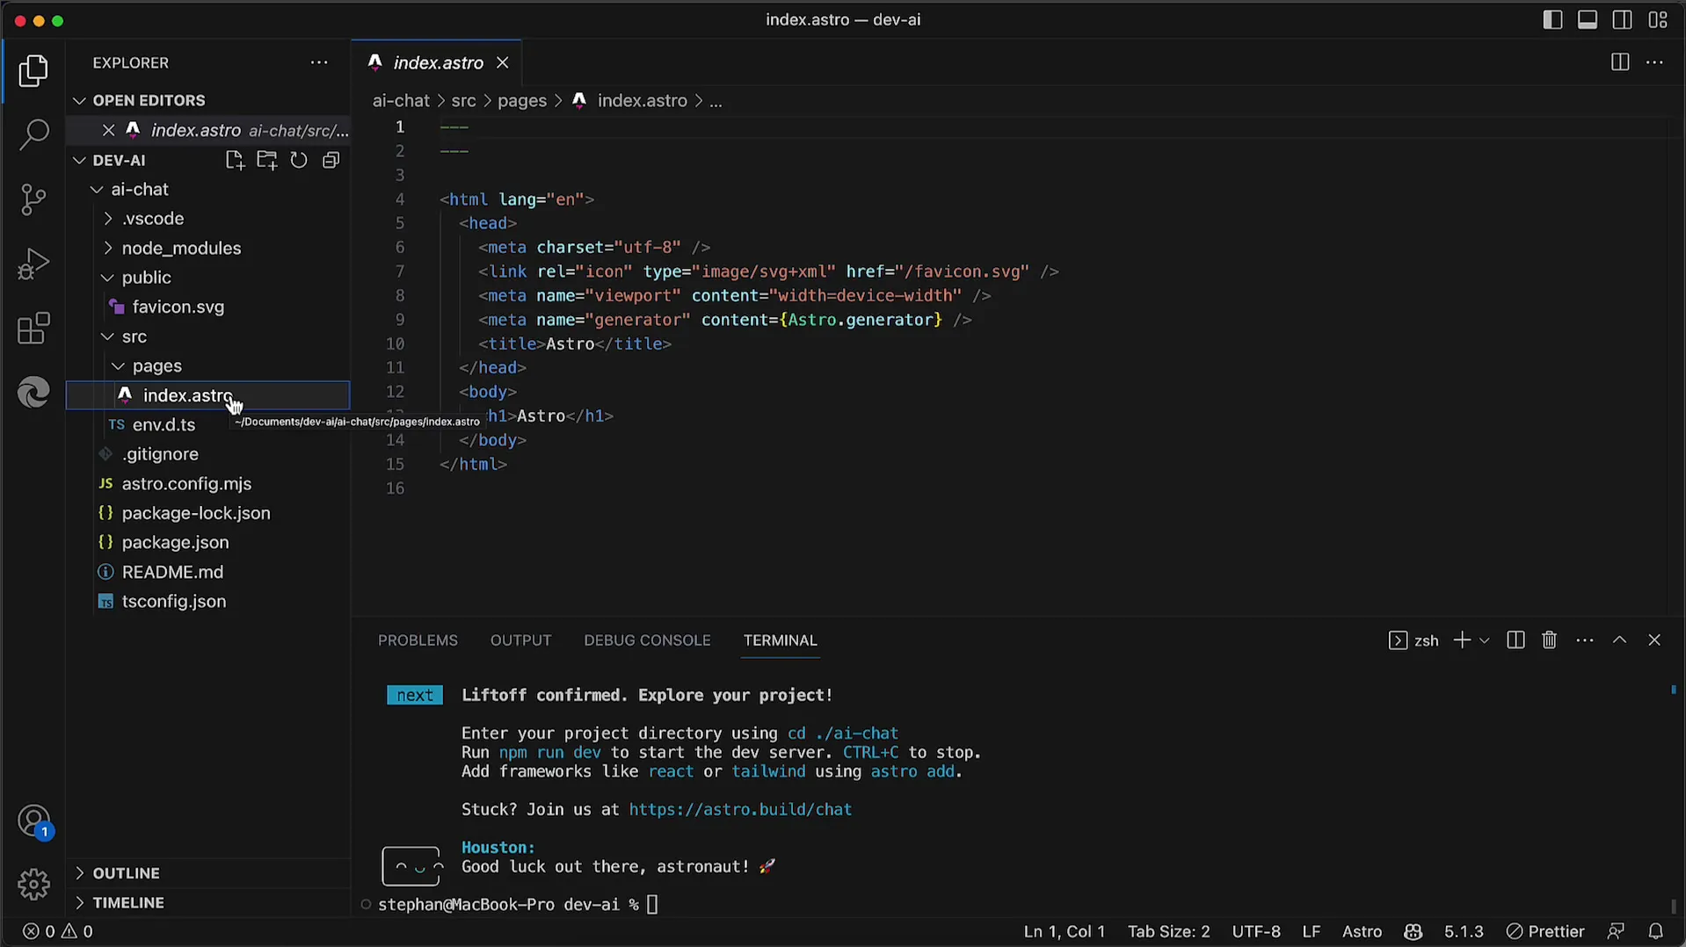This screenshot has height=947, width=1686.
Task: Toggle the bottom panel visibility
Action: point(1588,19)
